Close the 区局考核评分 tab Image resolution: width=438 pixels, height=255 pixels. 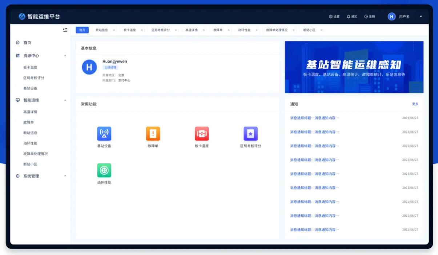(176, 30)
